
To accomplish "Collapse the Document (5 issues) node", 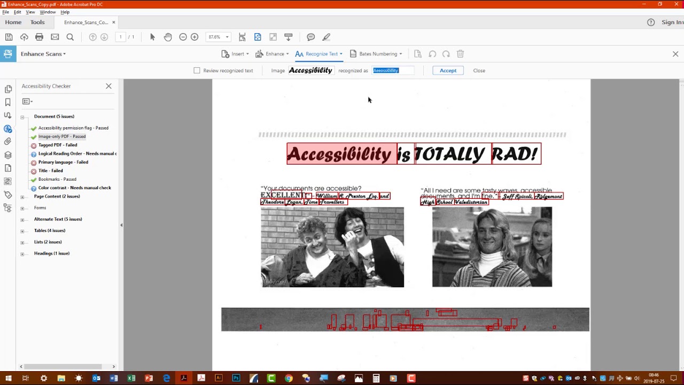I will click(x=22, y=117).
